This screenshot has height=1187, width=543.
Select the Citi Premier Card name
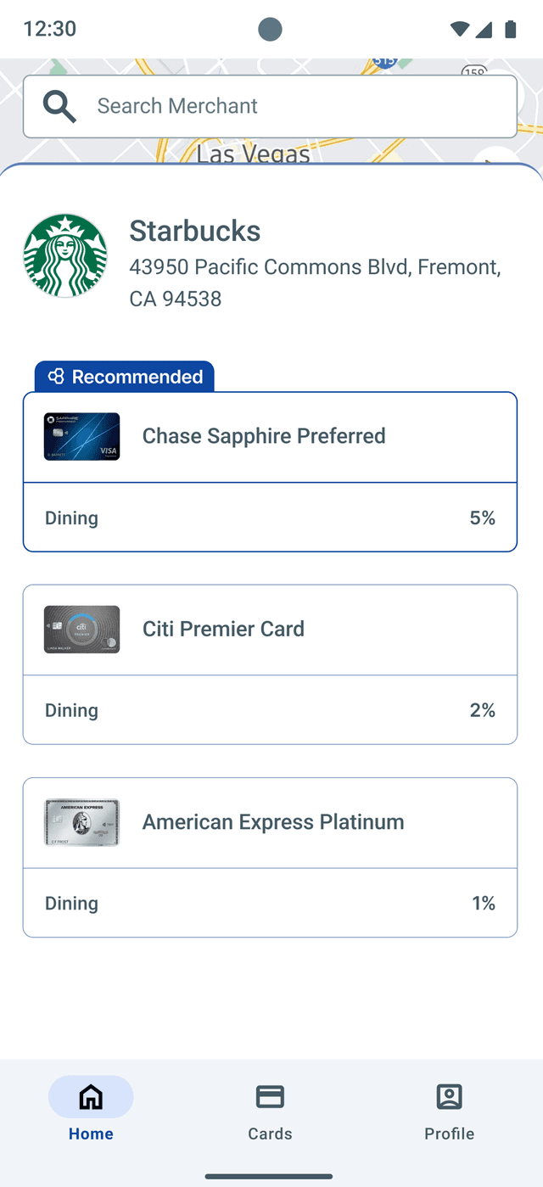coord(223,629)
